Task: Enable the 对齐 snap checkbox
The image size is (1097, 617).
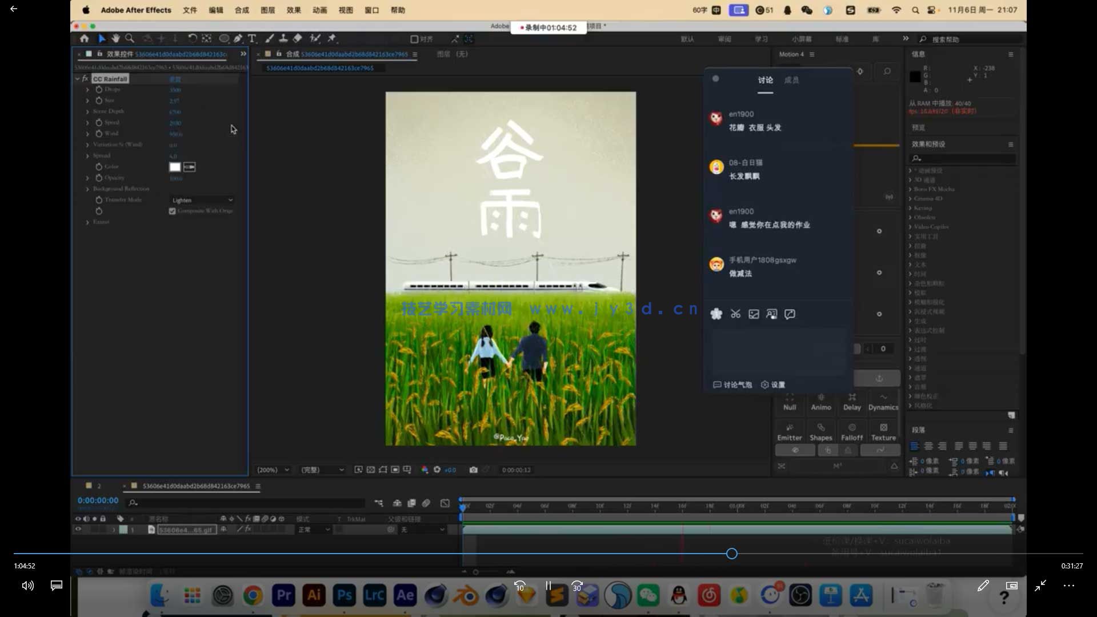Action: [x=414, y=38]
